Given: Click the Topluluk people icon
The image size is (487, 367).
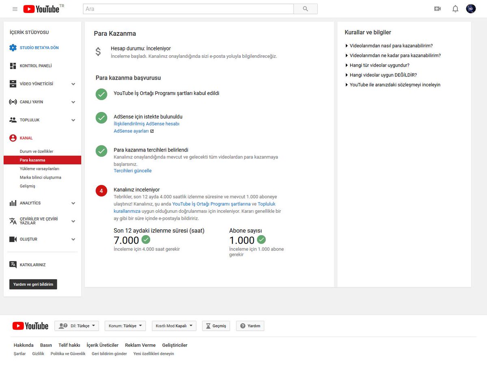Looking at the screenshot, I should tap(13, 120).
